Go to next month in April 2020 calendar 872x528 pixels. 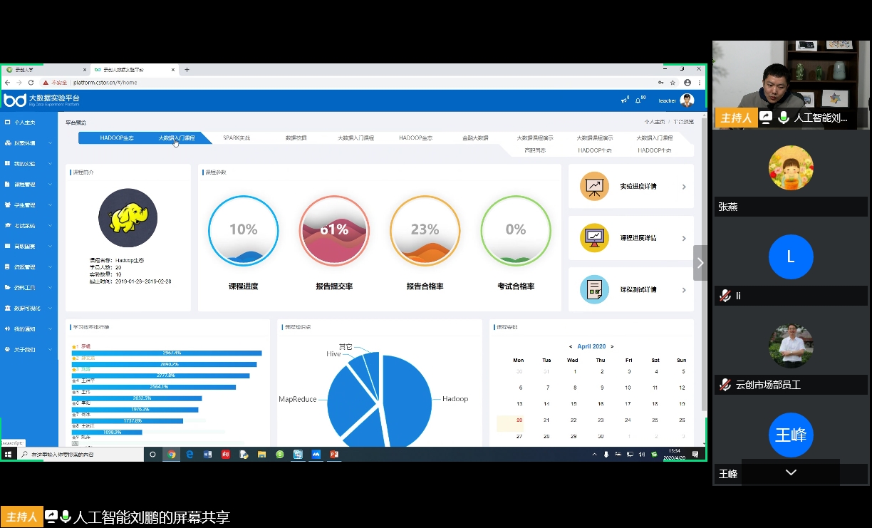611,346
